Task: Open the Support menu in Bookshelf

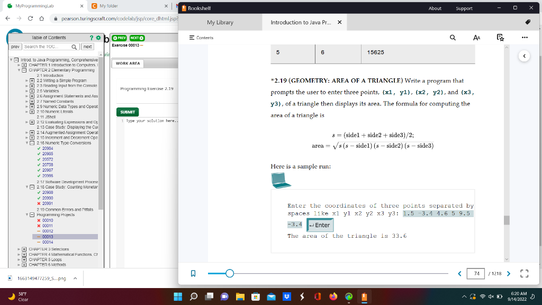Action: pos(464,8)
